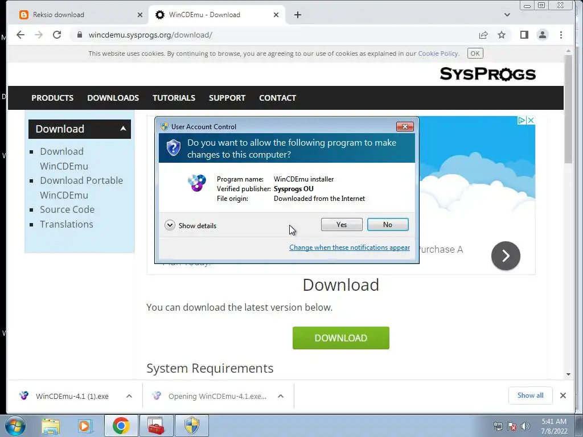Select the WinCDEmu - Download tab
The image size is (583, 437).
pos(217,15)
